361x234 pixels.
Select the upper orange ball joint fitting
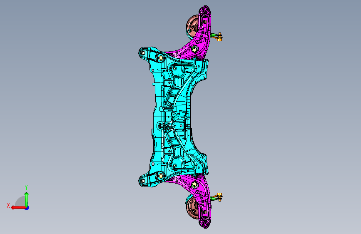(x=219, y=37)
